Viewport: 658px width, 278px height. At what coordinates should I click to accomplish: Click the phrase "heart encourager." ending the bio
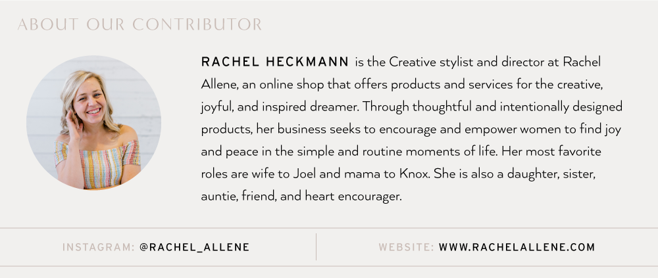coord(353,197)
